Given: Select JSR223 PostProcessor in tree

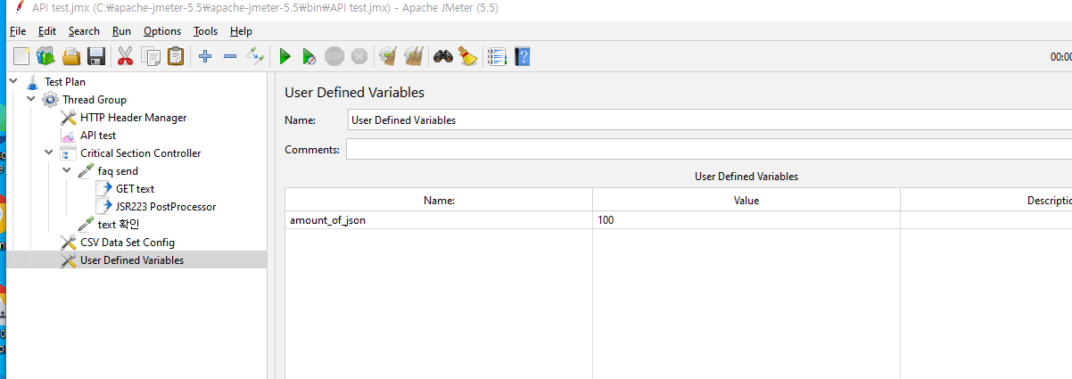Looking at the screenshot, I should click(x=166, y=206).
